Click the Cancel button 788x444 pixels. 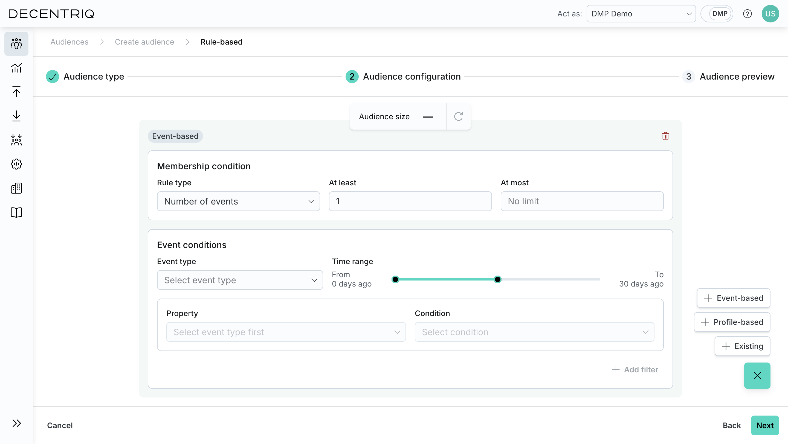tap(60, 425)
